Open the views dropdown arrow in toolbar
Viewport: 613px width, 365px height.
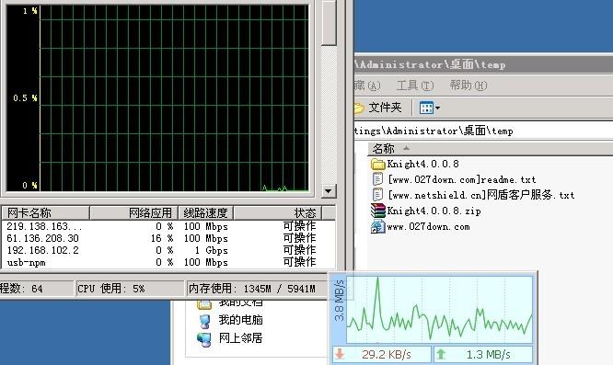tap(437, 108)
